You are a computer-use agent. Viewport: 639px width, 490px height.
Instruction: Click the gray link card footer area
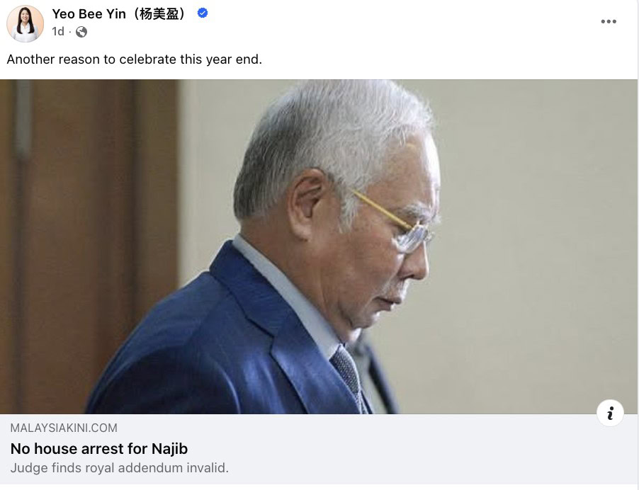point(319,449)
